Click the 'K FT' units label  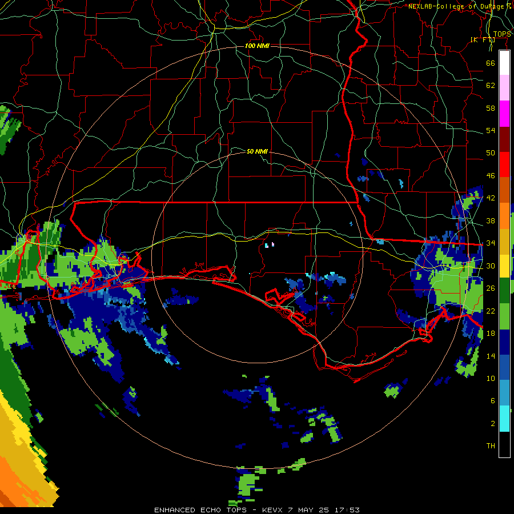pyautogui.click(x=483, y=39)
